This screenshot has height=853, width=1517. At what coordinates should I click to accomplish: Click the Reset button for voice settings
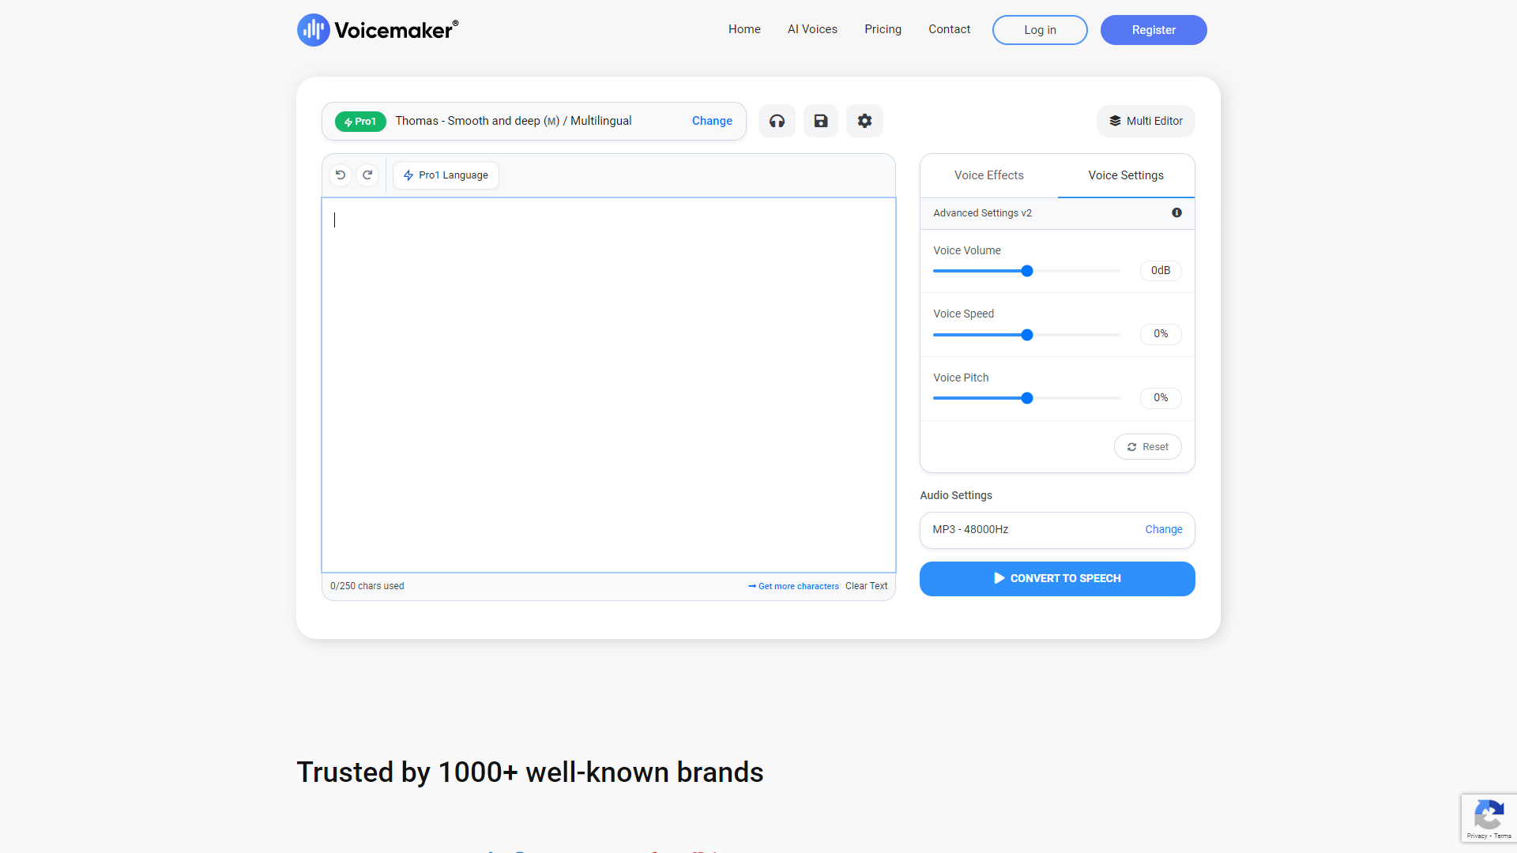pyautogui.click(x=1147, y=445)
